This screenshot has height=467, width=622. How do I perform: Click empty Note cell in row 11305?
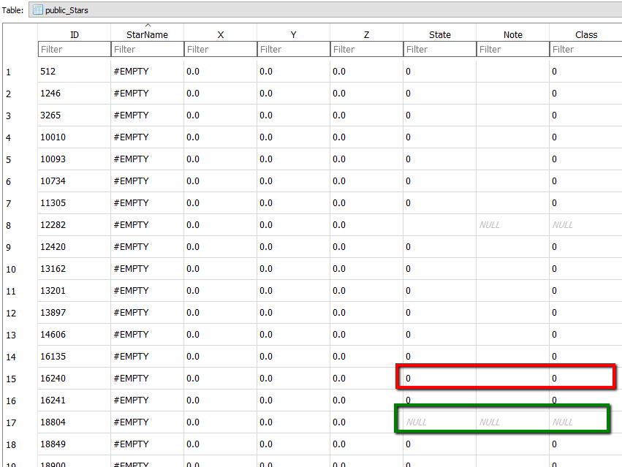(512, 203)
